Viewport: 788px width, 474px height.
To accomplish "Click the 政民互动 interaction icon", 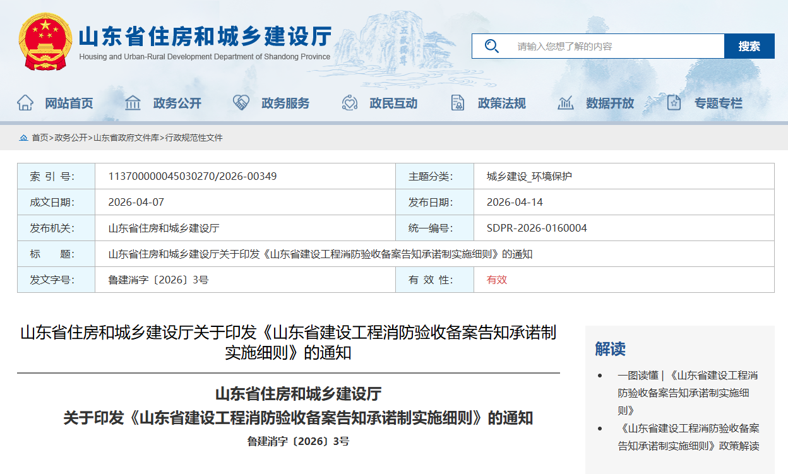I will [349, 103].
